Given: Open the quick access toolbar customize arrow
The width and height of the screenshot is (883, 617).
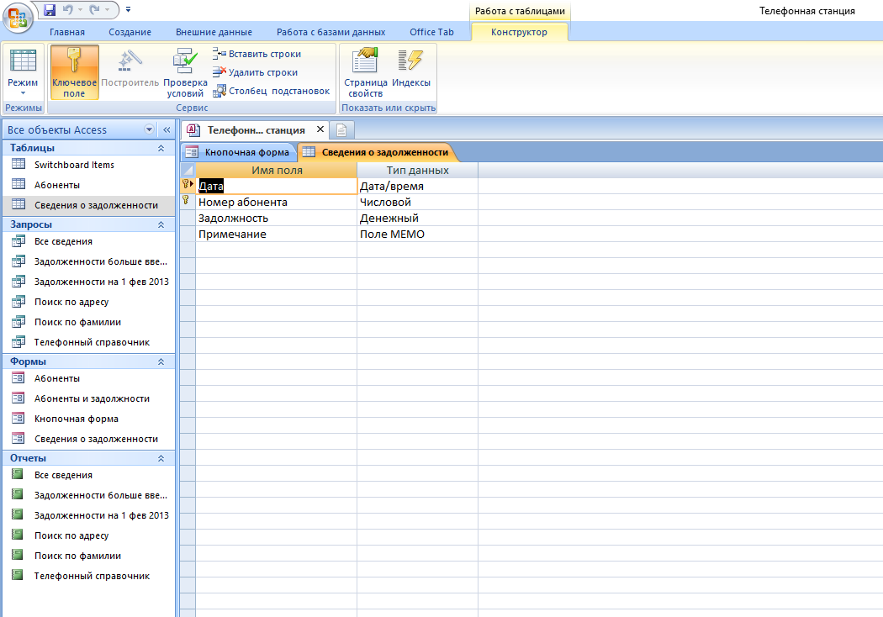Looking at the screenshot, I should click(x=129, y=9).
